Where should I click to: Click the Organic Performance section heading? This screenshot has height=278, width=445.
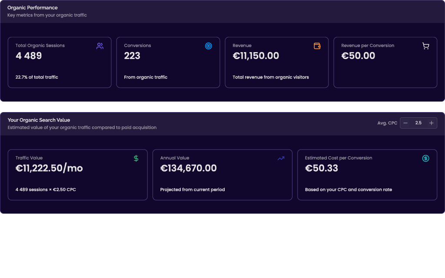point(32,8)
